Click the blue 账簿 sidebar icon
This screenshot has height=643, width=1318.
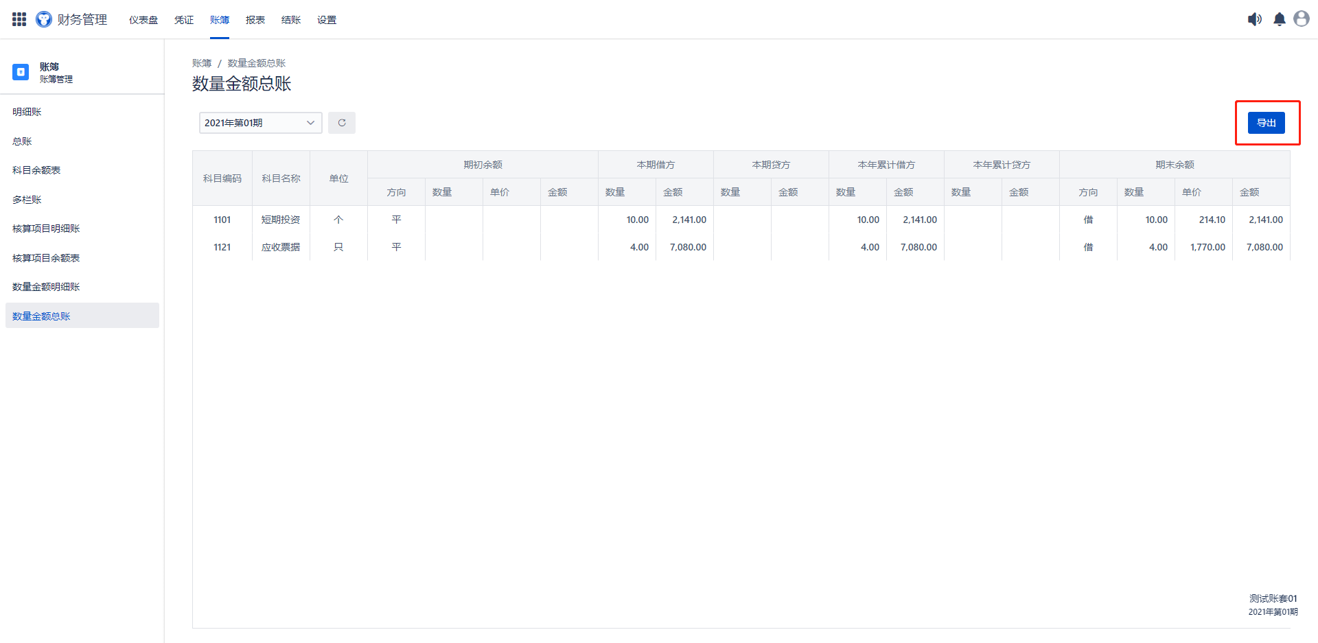tap(21, 72)
